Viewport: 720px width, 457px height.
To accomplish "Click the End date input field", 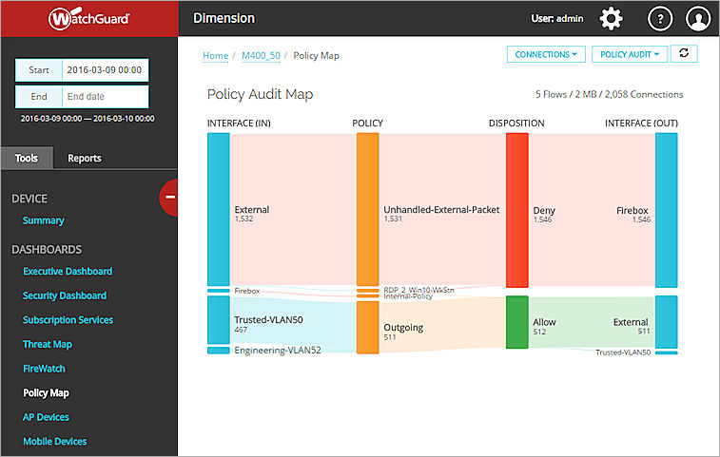I will 105,96.
